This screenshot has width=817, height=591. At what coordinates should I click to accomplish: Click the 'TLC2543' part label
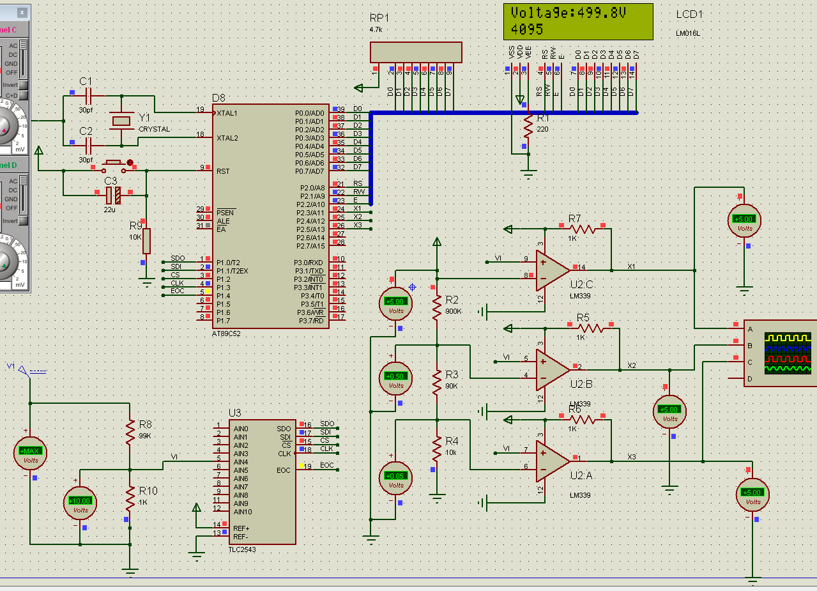242,549
